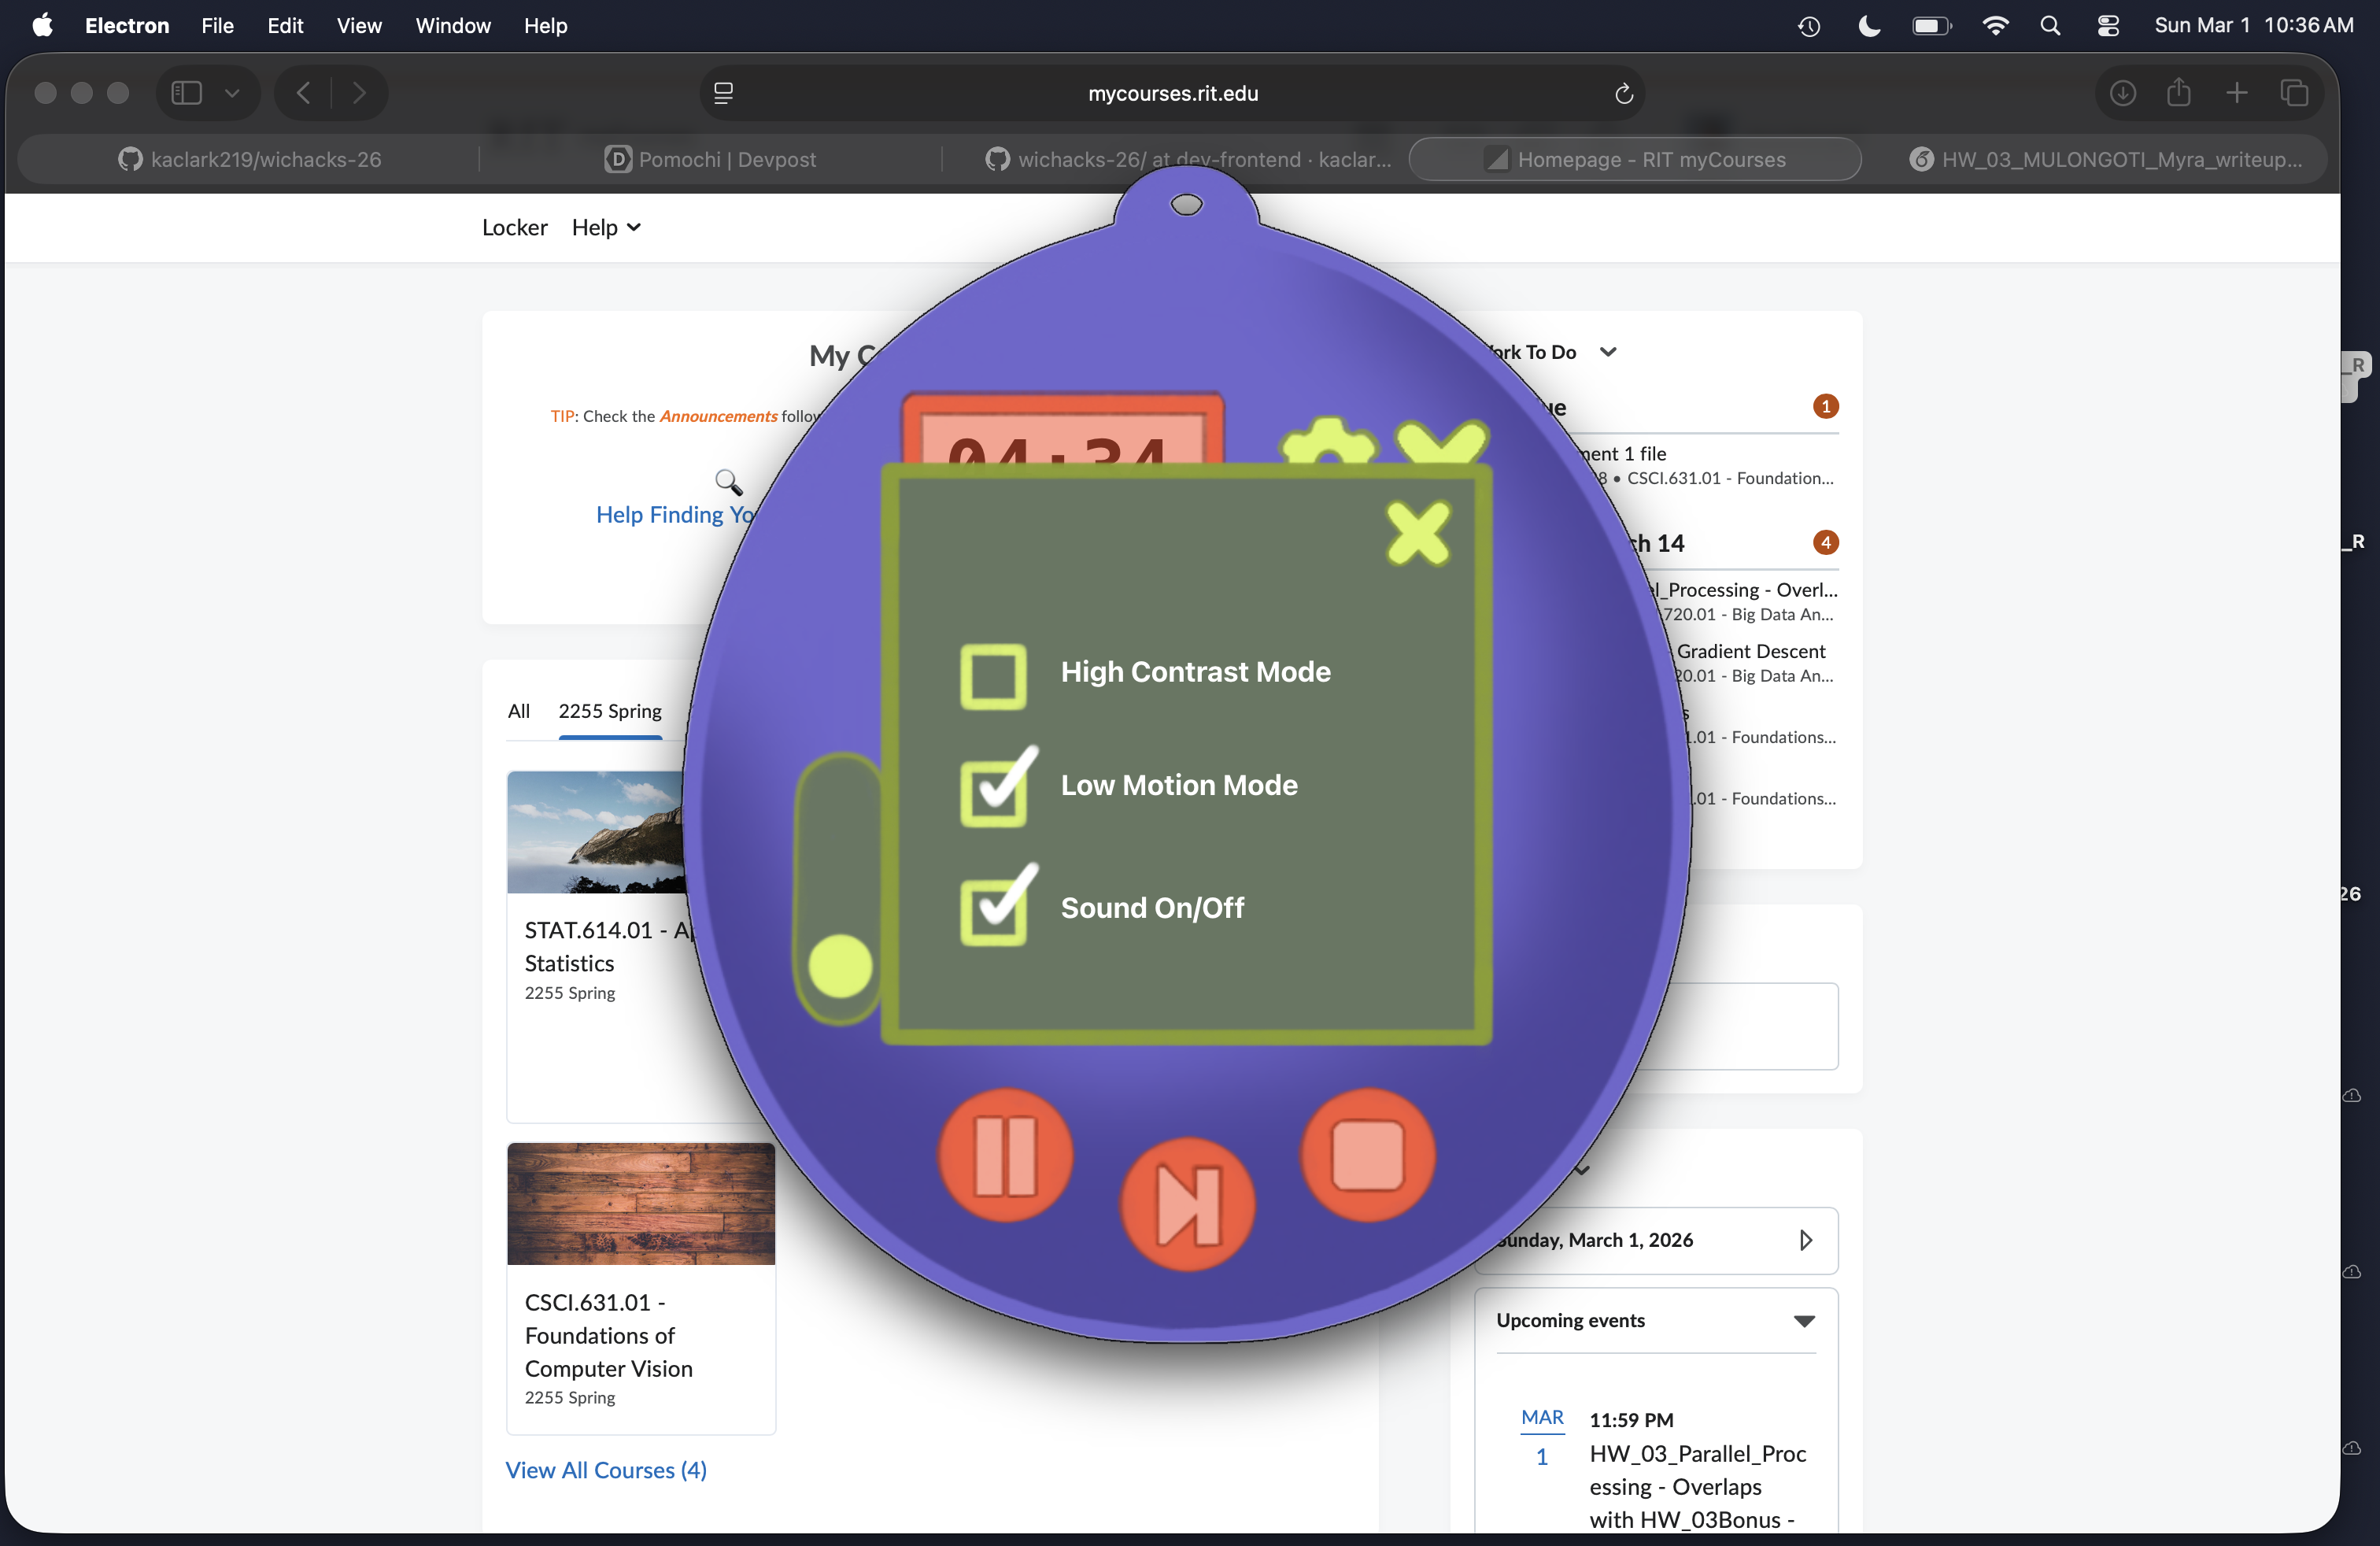Click View All Courses (4) link
Viewport: 2380px width, 1546px height.
pyautogui.click(x=606, y=1469)
